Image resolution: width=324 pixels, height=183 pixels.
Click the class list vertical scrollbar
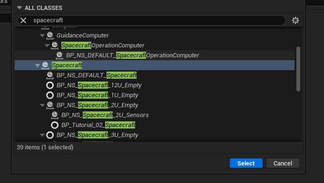tap(298, 69)
